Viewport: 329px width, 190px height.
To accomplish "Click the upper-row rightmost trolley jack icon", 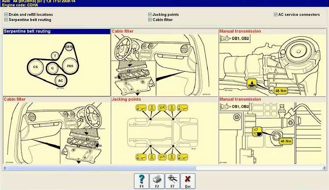I will coord(183,108).
